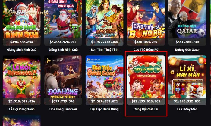The image size is (211, 126).
Task: Click the Đường Đến Qatar title text
Action: (187, 50)
